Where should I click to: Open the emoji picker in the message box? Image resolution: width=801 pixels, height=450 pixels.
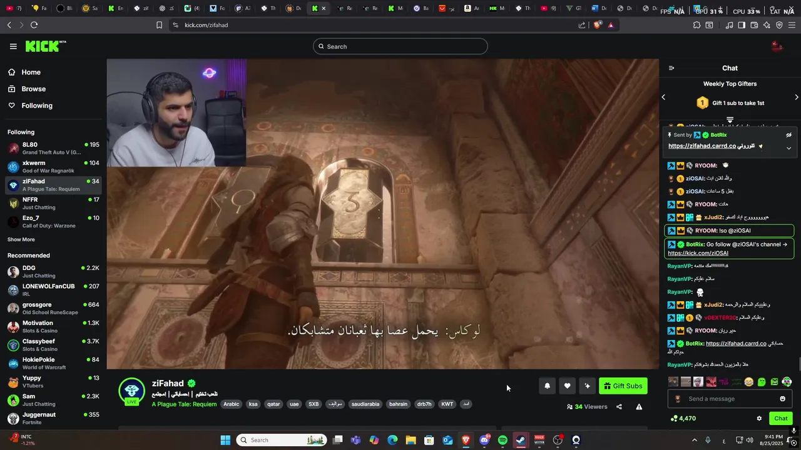click(782, 399)
